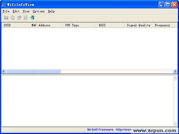Viewport: 179px width, 134px height.
Task: Maximize the WifiInfoView window
Action: tap(168, 5)
